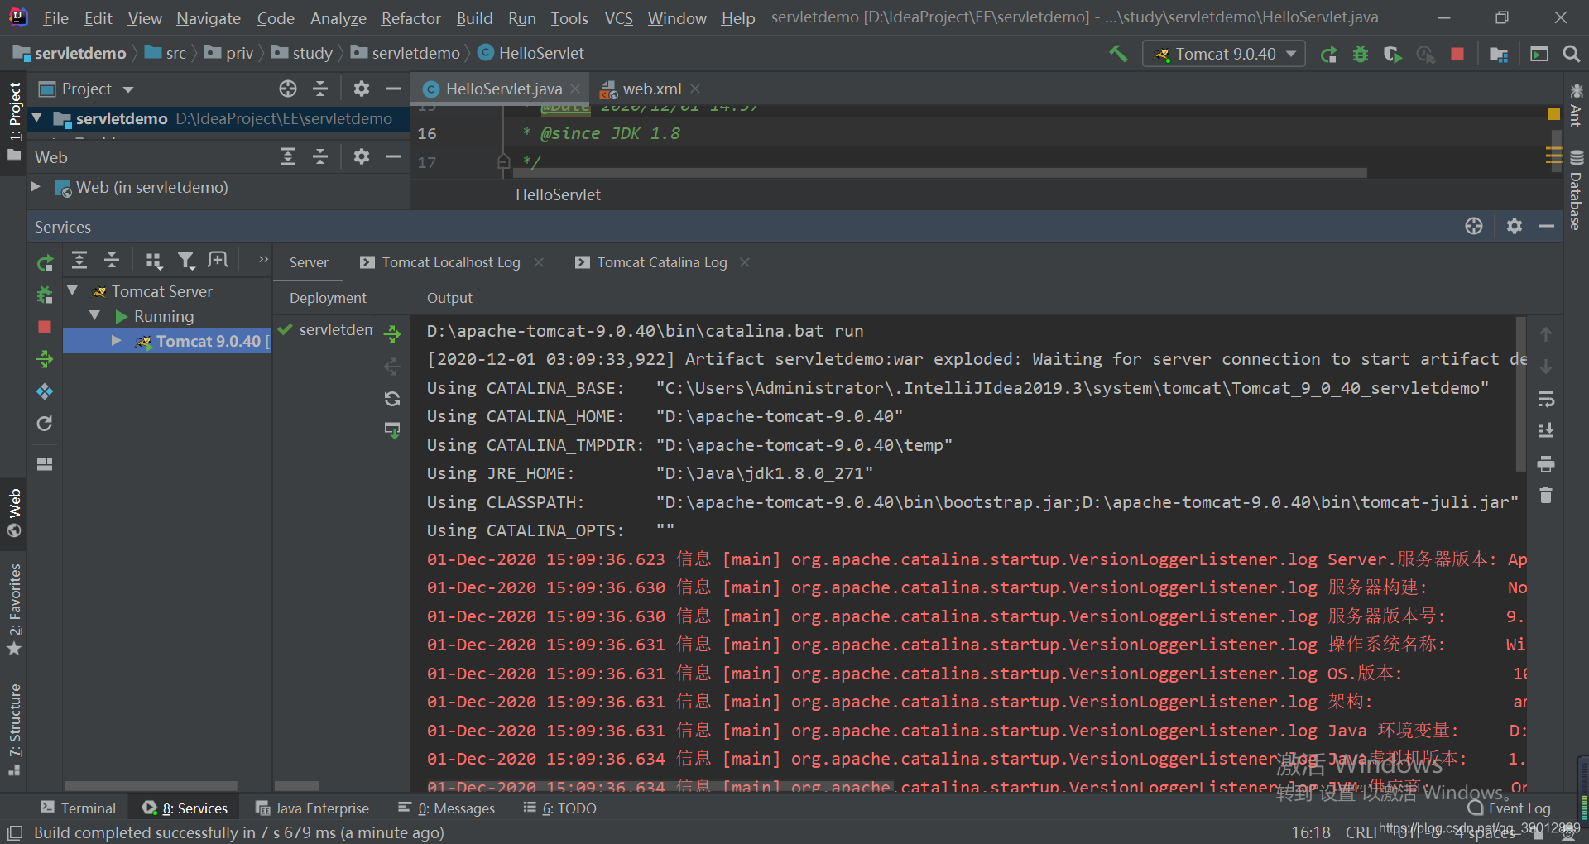Image resolution: width=1589 pixels, height=844 pixels.
Task: Collapse the Tomcat Server tree node
Action: pos(73,290)
